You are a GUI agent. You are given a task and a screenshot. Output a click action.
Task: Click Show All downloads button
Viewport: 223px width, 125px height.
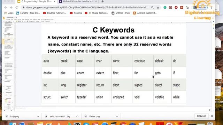(201, 116)
